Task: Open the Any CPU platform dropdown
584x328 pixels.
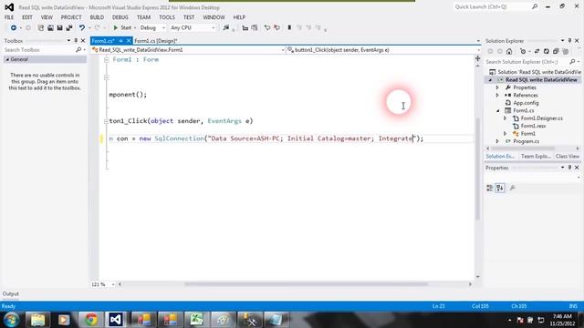Action: point(193,28)
